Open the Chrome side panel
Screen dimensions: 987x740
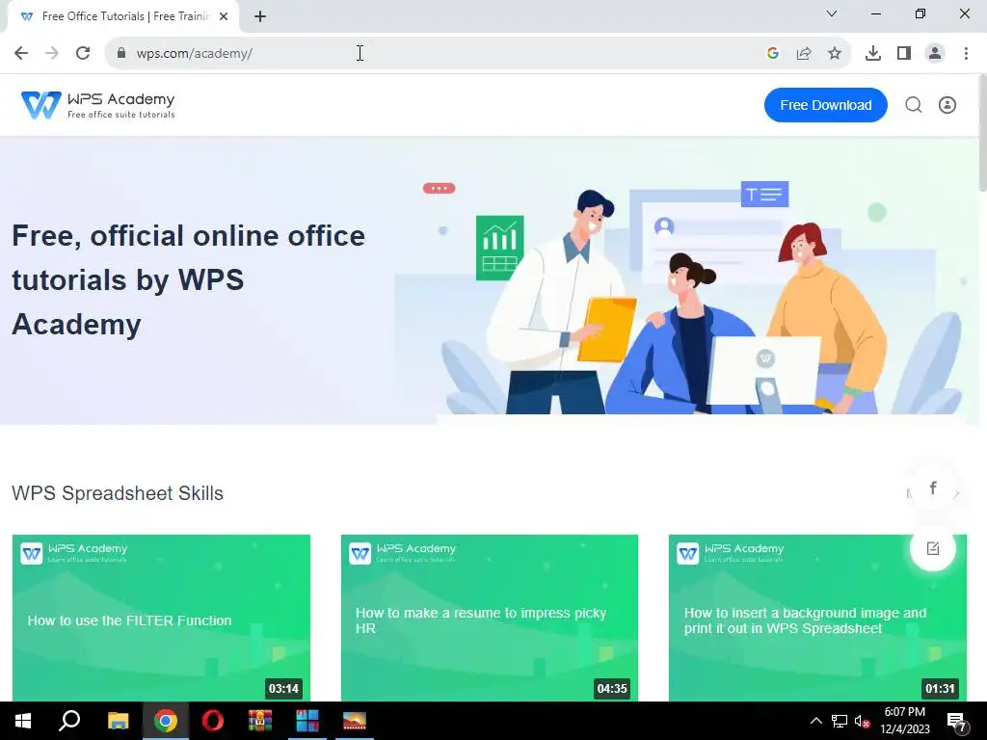tap(904, 54)
